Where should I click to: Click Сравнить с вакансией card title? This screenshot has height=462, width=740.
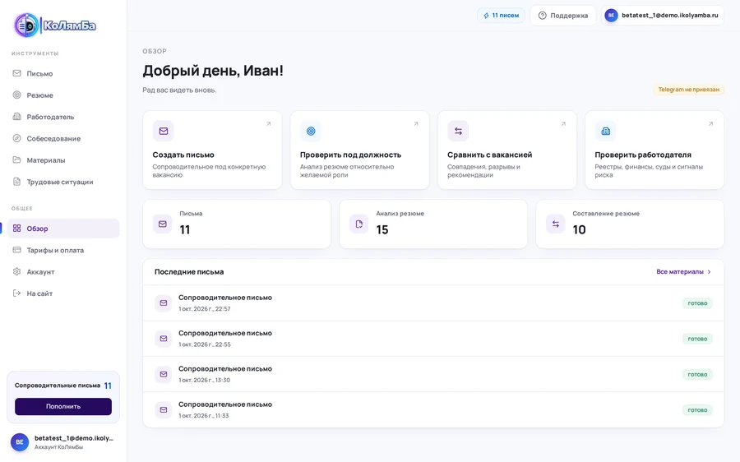490,155
